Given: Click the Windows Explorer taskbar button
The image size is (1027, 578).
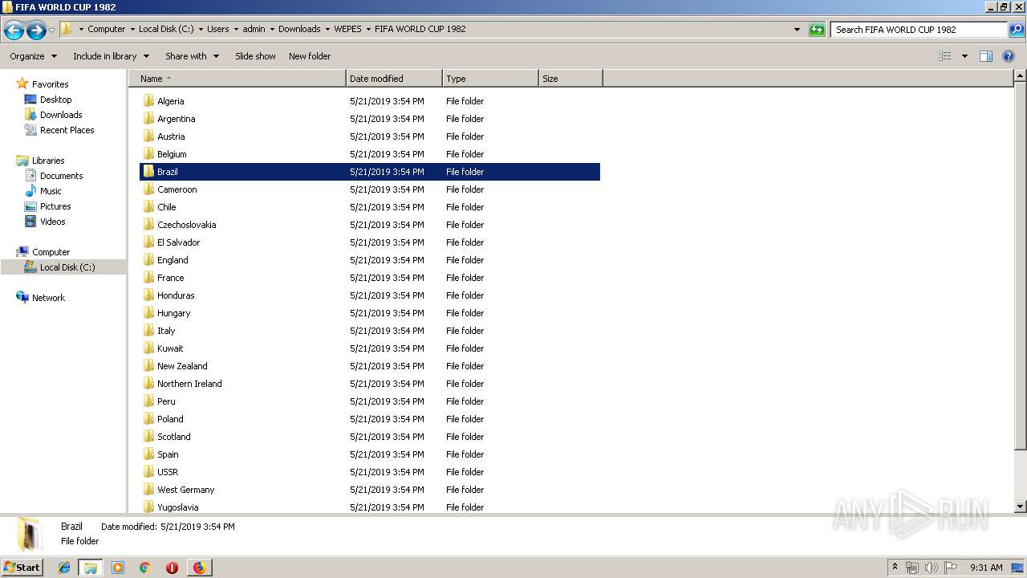Looking at the screenshot, I should coord(91,568).
